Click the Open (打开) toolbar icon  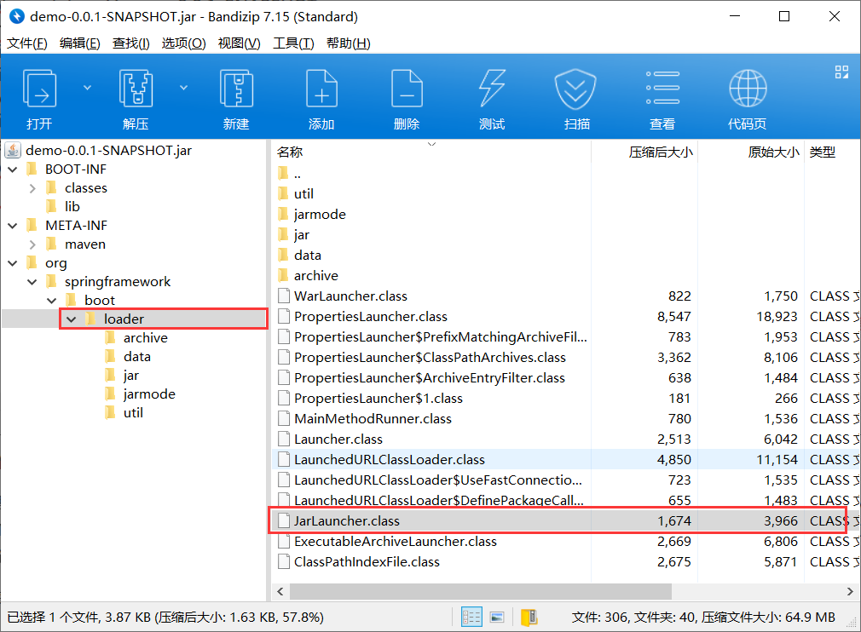click(39, 89)
